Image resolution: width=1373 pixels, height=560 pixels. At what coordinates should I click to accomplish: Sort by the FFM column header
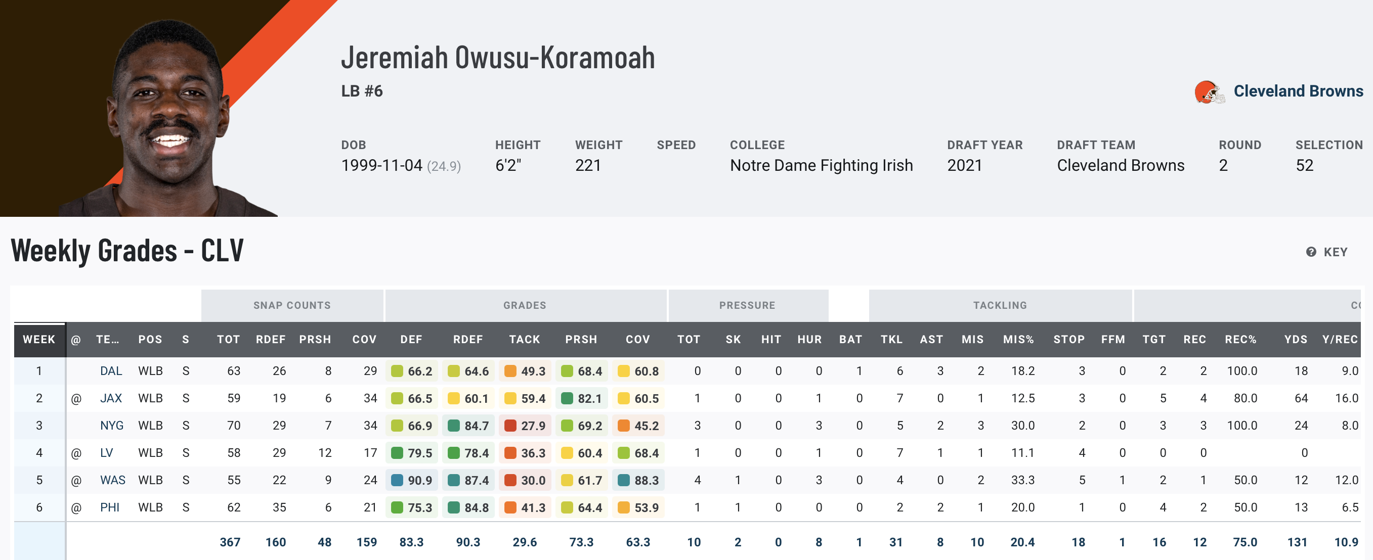[x=1113, y=340]
